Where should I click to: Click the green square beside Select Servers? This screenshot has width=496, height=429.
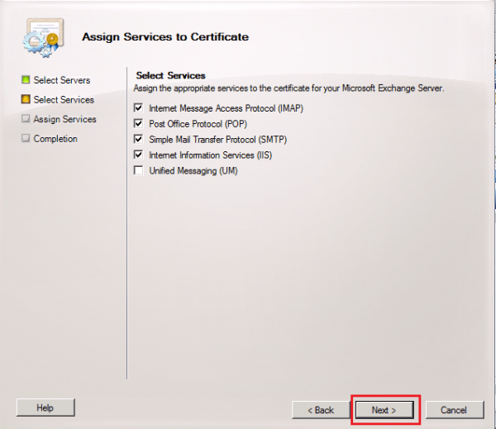click(x=26, y=80)
